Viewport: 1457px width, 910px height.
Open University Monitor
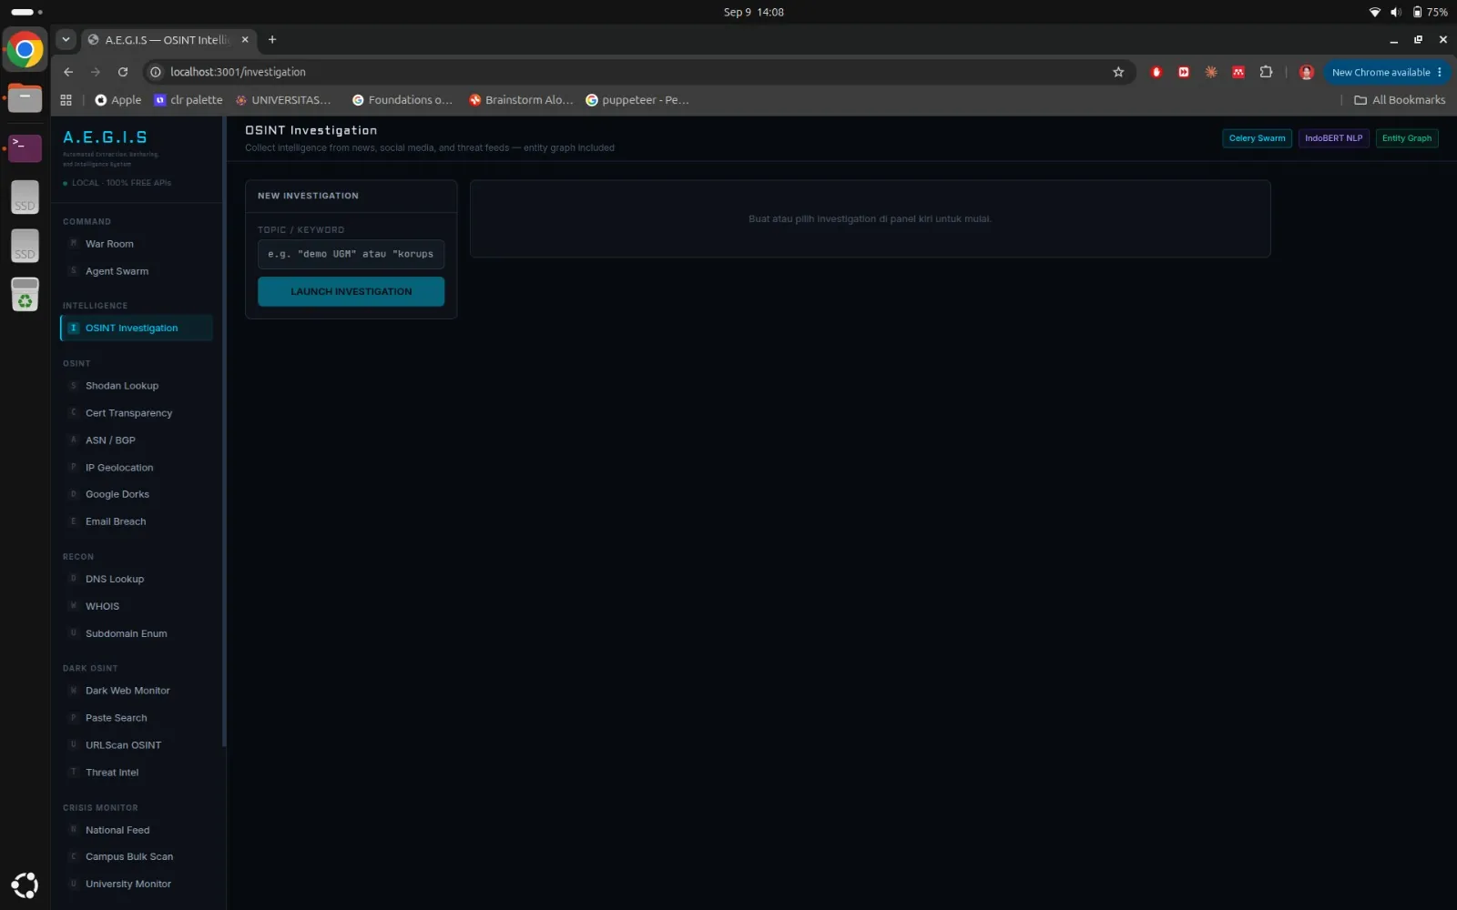tap(136, 885)
